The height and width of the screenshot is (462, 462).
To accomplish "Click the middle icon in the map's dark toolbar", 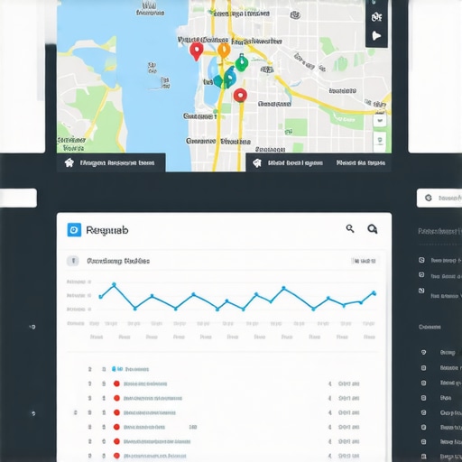I will (x=376, y=17).
